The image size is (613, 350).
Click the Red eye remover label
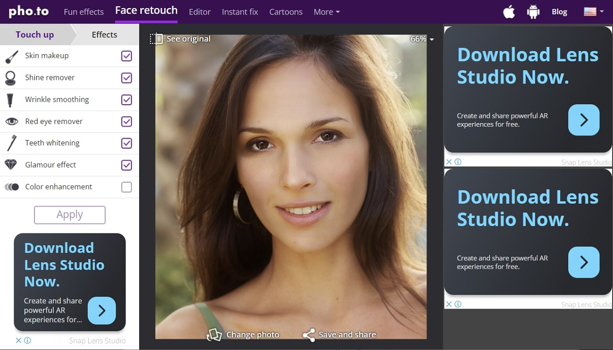(54, 121)
